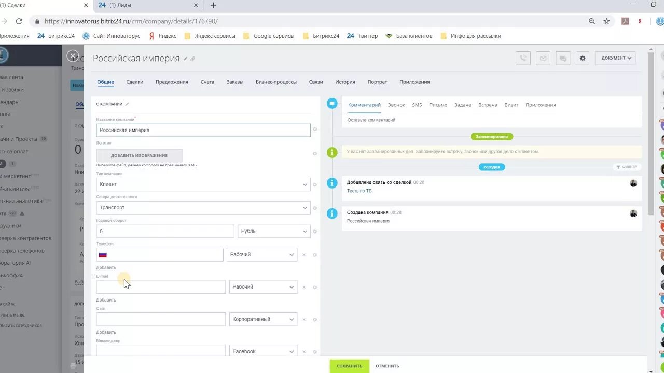Click the comment bubble timeline icon
Image resolution: width=664 pixels, height=373 pixels.
[x=332, y=103]
